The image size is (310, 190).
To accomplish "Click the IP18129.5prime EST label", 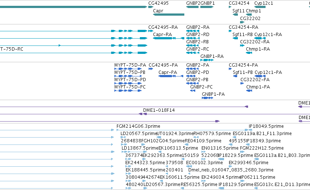I will (x=236, y=185).
